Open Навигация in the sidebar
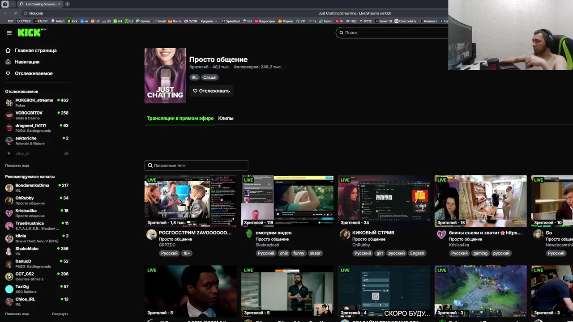 pyautogui.click(x=27, y=62)
